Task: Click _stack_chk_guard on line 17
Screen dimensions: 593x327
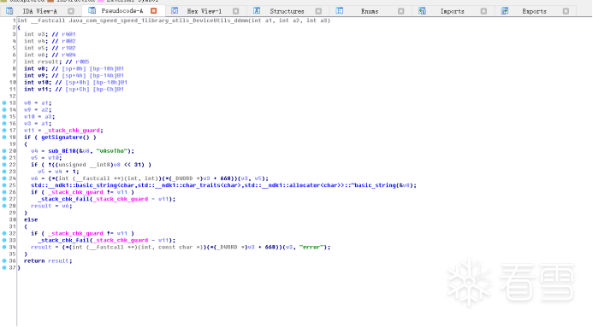Action: pos(72,131)
